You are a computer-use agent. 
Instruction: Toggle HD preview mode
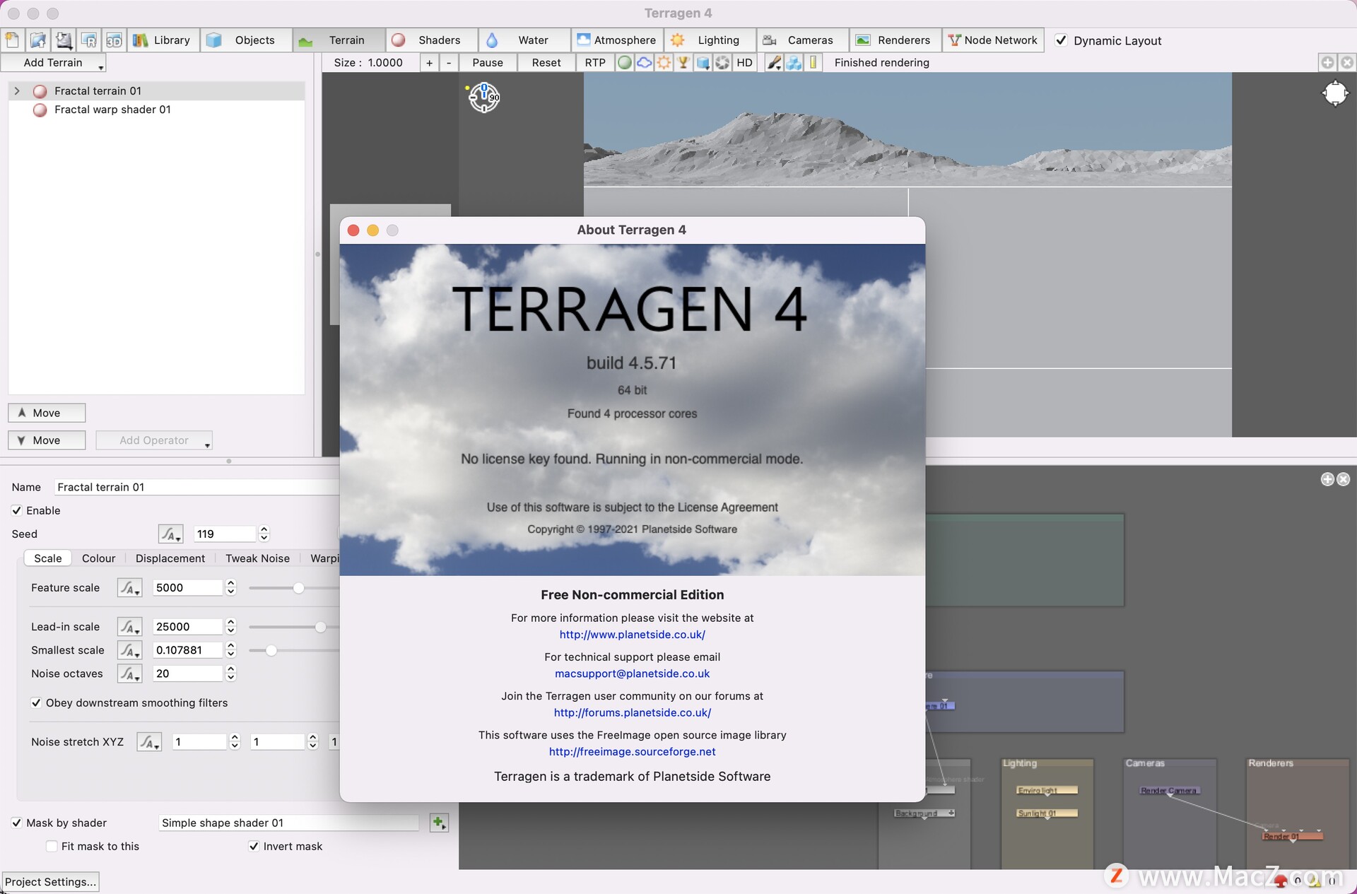coord(744,63)
